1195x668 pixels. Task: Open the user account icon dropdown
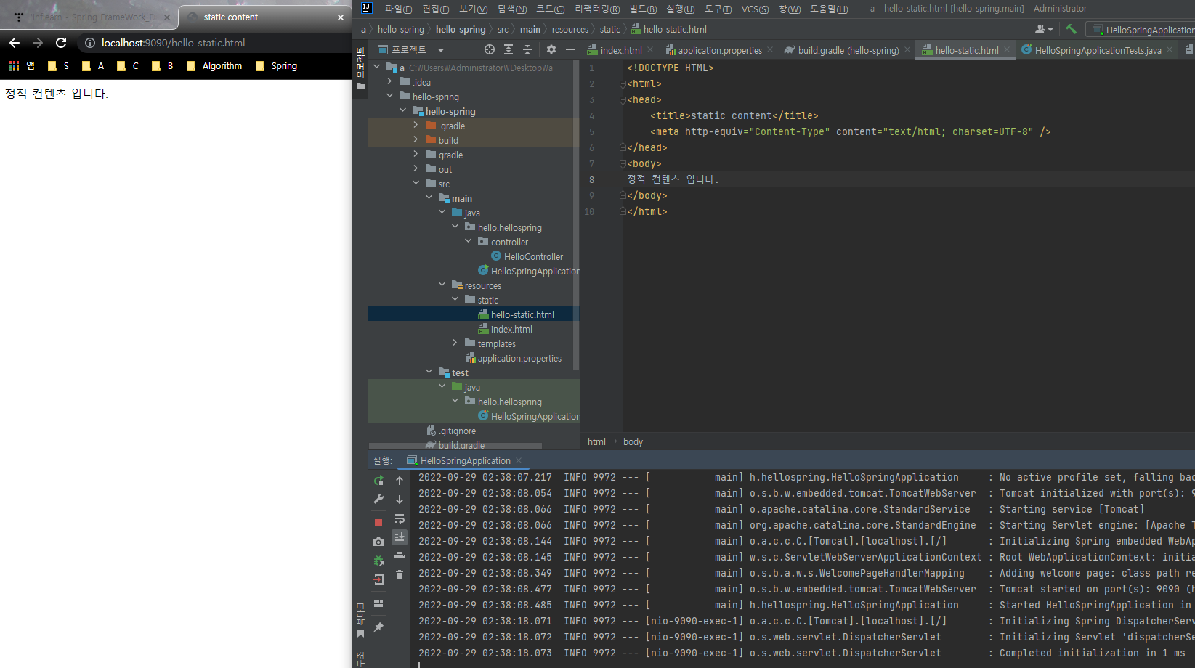tap(1044, 29)
